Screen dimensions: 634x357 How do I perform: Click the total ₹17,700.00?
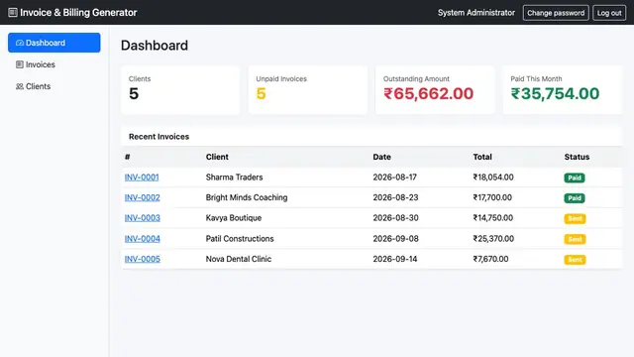(492, 197)
